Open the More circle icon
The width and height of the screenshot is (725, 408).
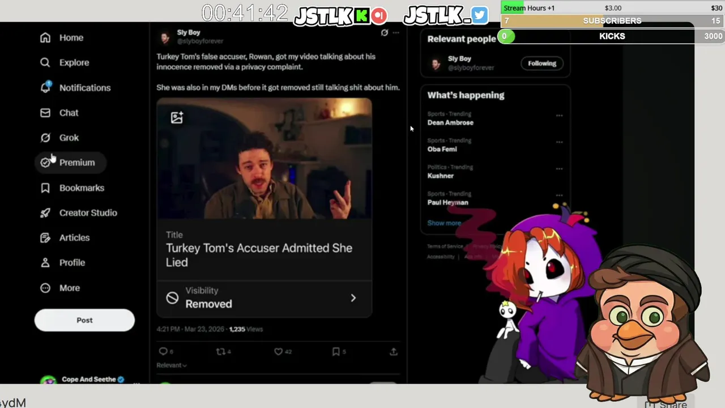click(x=45, y=288)
